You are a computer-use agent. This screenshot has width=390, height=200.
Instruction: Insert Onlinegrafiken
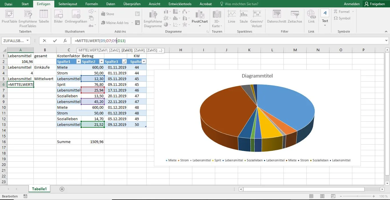tap(75, 18)
